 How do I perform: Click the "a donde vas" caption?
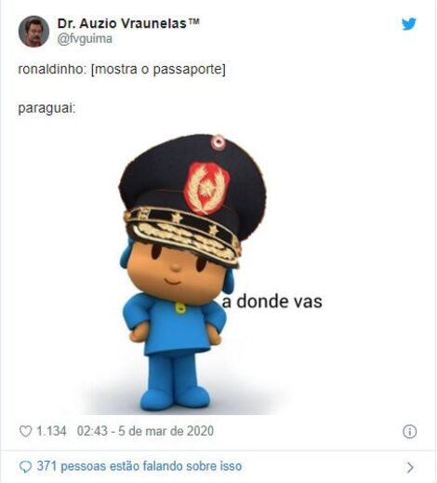pos(272,302)
